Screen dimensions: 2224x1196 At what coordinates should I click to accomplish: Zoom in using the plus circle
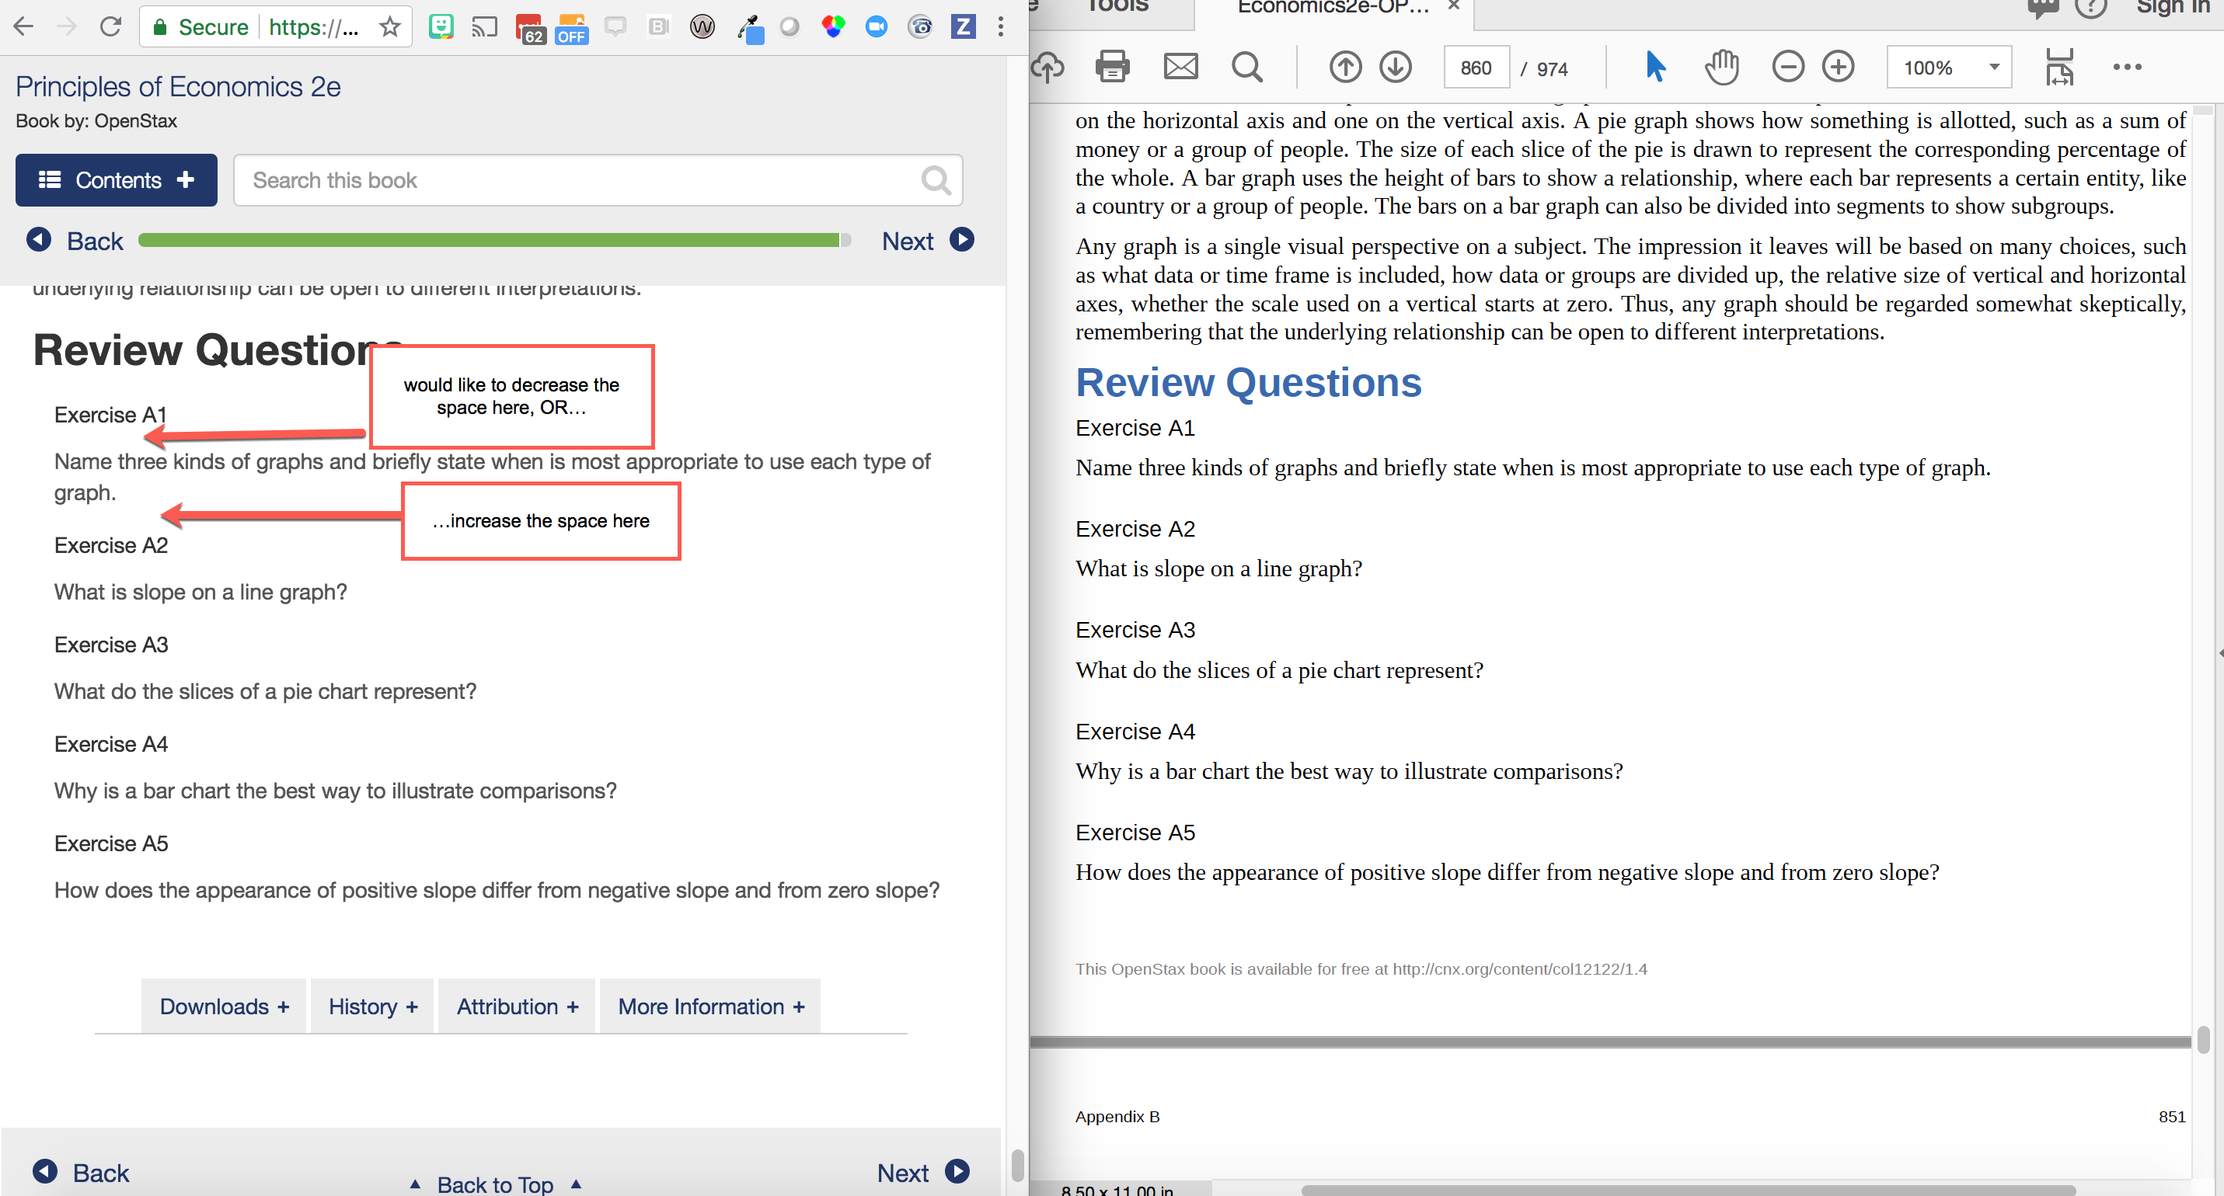[x=1838, y=67]
